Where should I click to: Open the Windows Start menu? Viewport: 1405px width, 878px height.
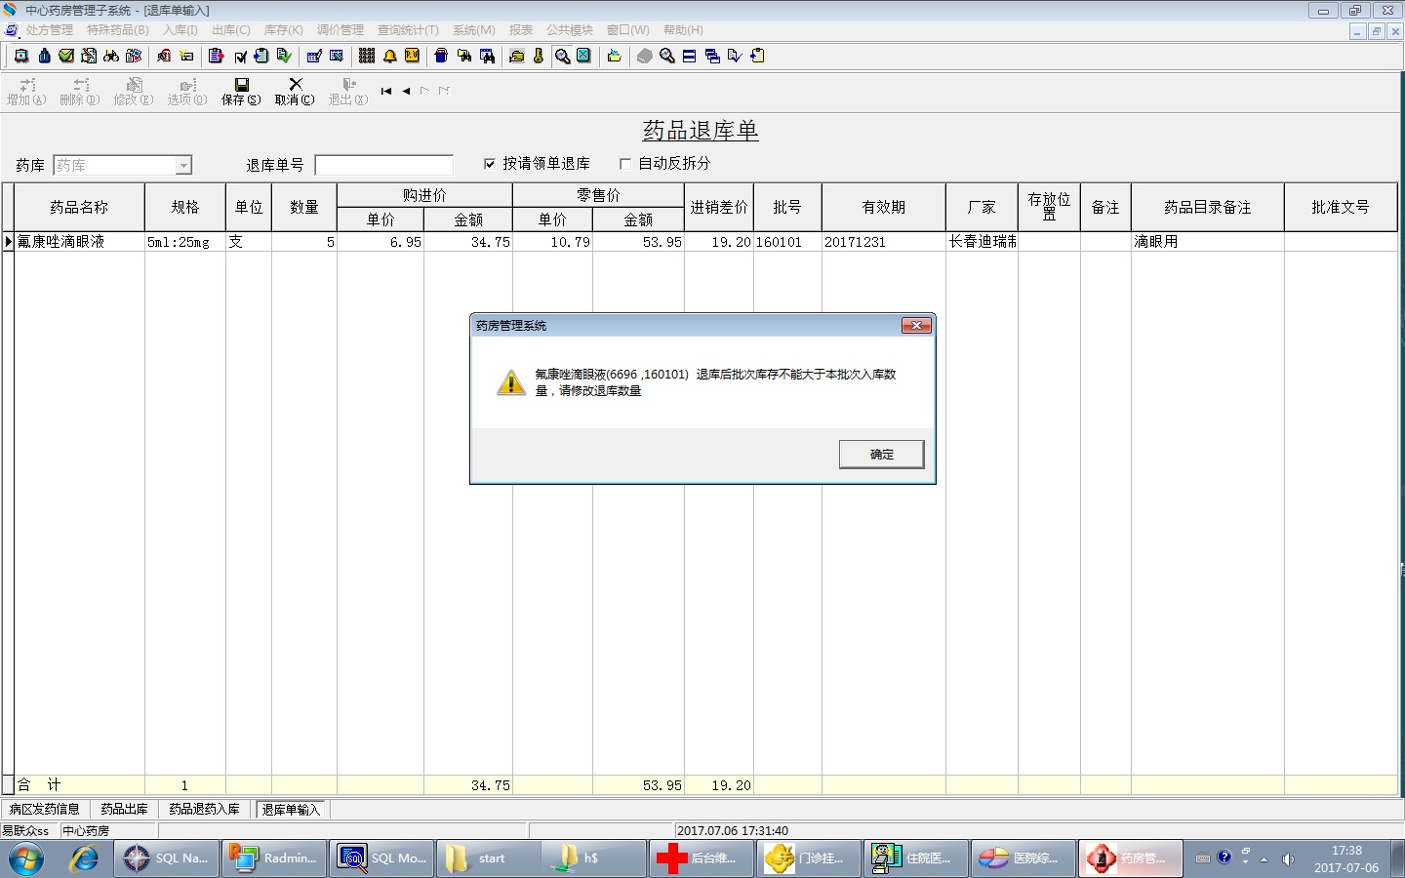point(26,858)
